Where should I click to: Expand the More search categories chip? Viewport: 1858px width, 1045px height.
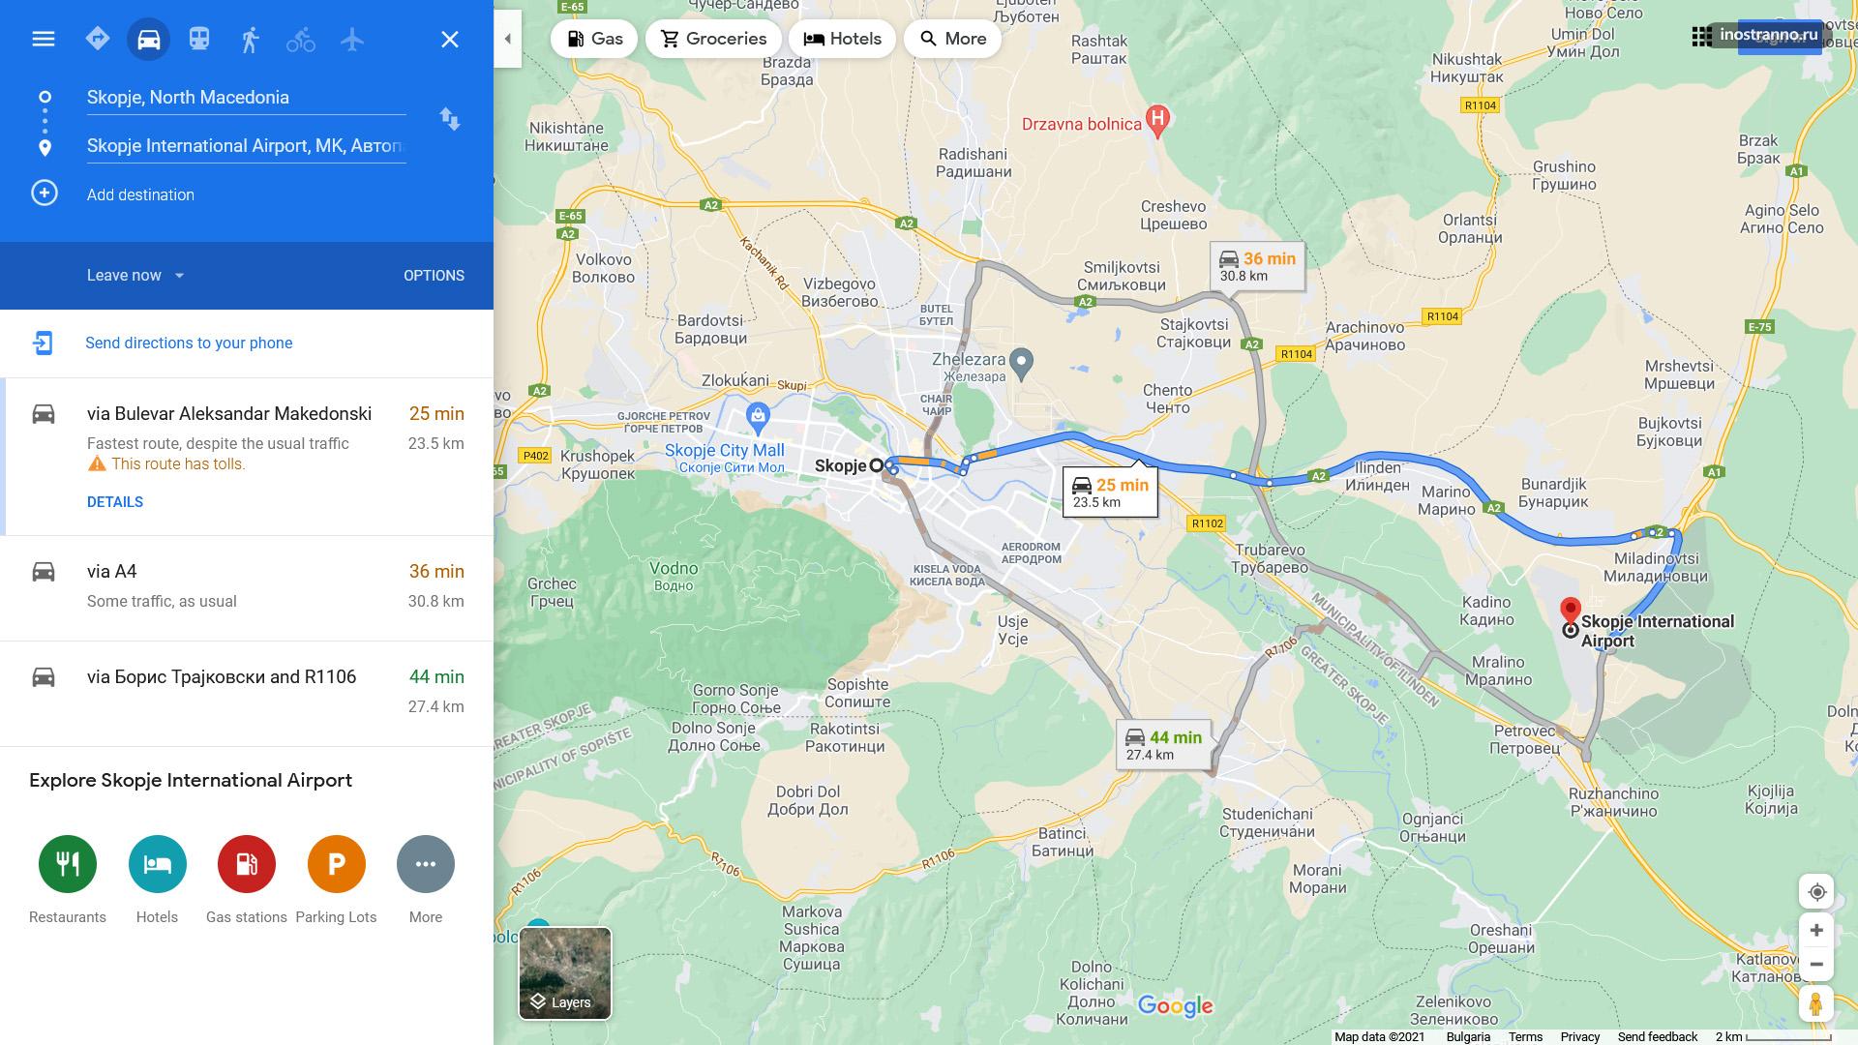pos(952,39)
